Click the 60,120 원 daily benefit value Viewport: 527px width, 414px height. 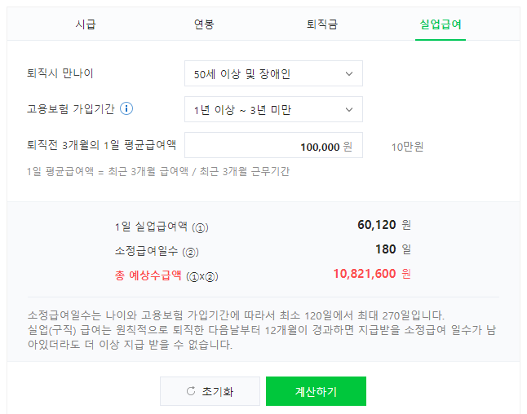click(x=384, y=225)
